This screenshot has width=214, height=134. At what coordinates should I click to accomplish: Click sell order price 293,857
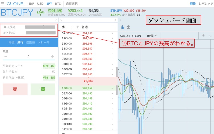[87, 49]
